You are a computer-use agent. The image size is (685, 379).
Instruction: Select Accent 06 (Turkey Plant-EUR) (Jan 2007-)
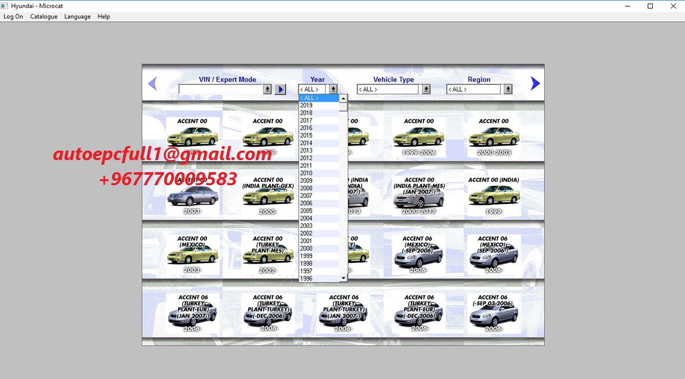[192, 313]
